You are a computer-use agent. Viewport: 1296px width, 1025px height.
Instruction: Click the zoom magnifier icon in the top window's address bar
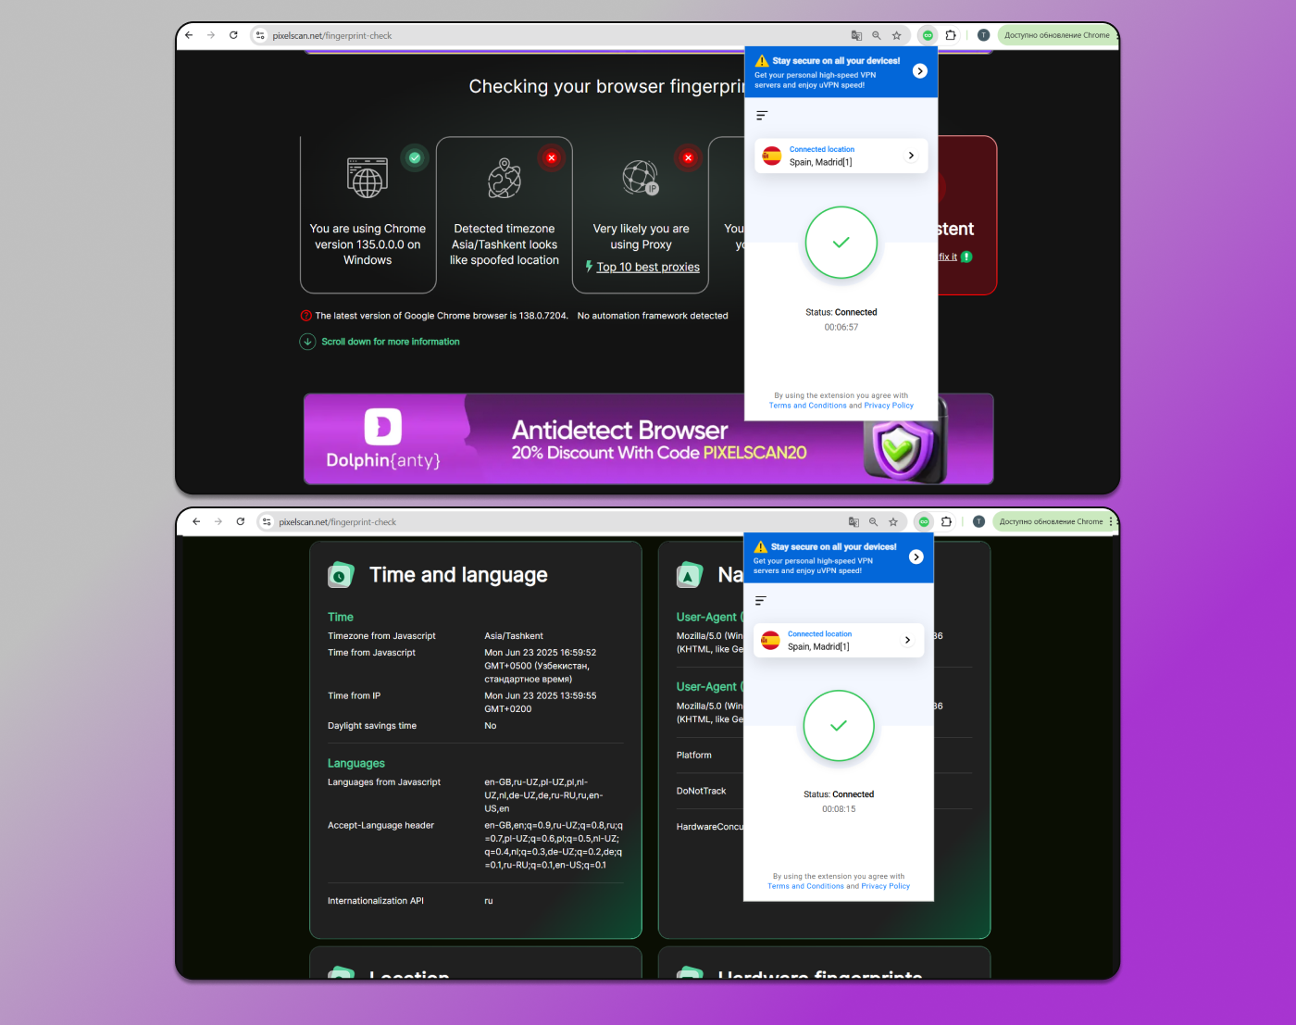click(876, 35)
